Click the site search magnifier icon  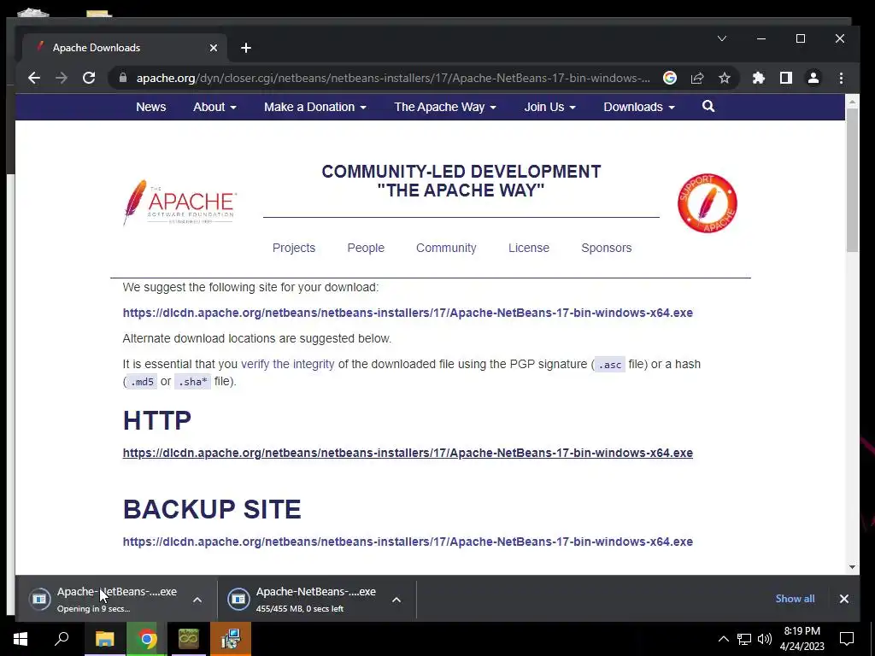(708, 107)
